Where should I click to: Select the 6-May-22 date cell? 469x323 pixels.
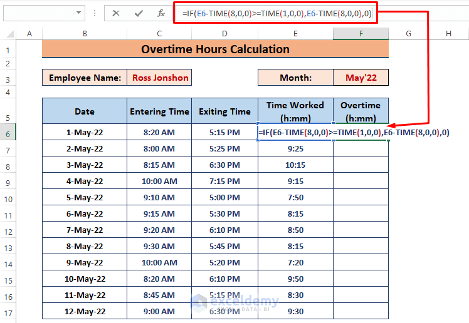pos(85,213)
